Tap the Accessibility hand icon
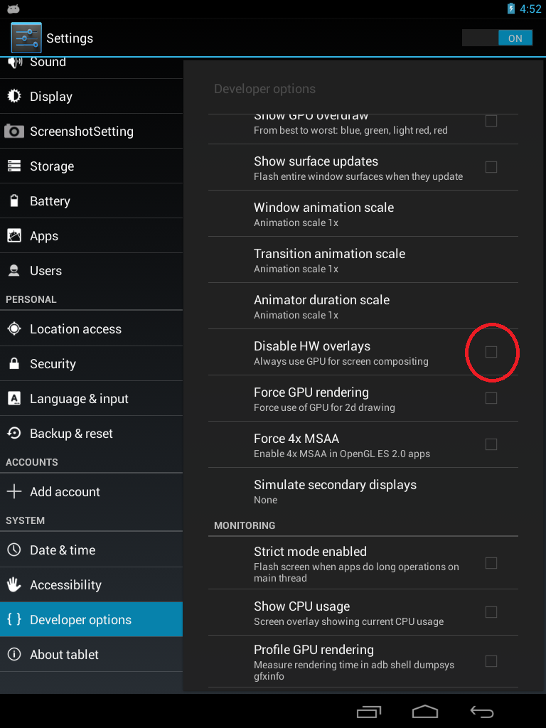 click(14, 585)
